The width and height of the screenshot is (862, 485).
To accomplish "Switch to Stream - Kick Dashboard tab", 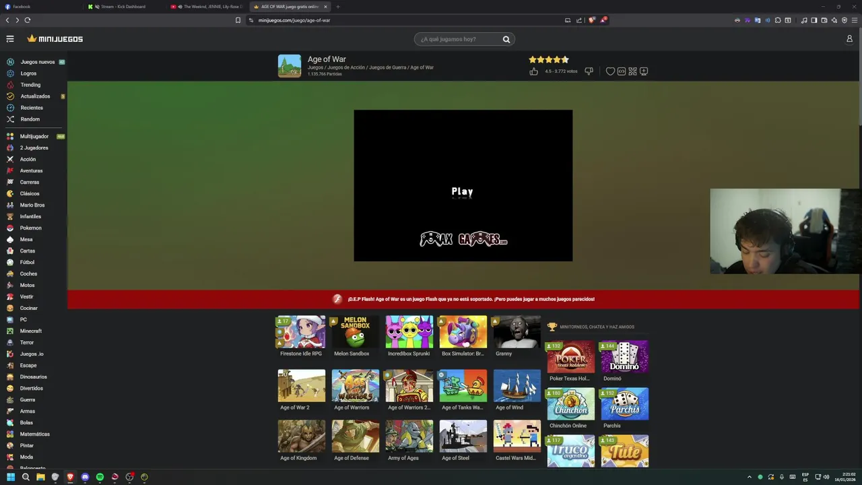I will (125, 7).
